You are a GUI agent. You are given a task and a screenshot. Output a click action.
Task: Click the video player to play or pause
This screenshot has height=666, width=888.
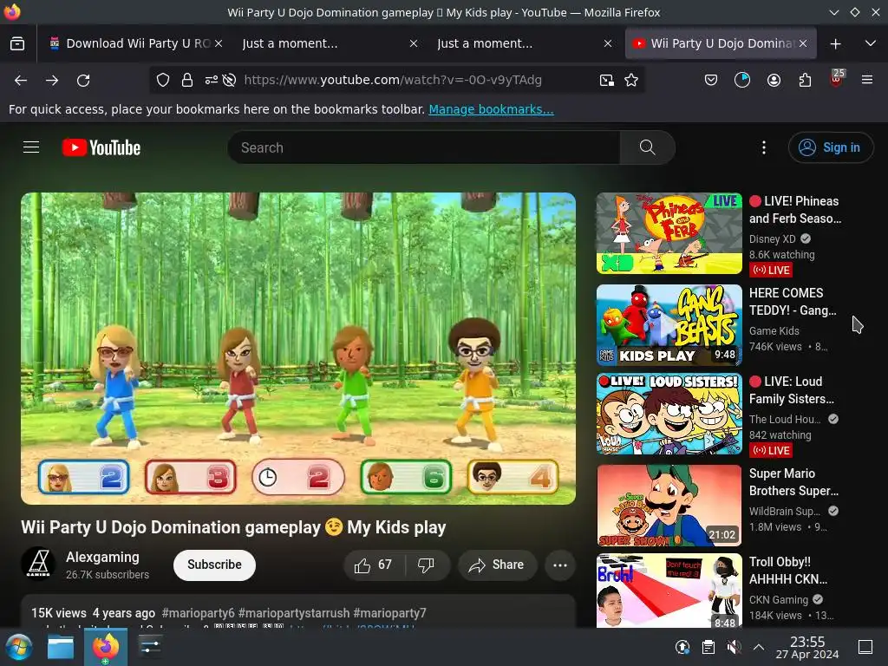tap(298, 349)
